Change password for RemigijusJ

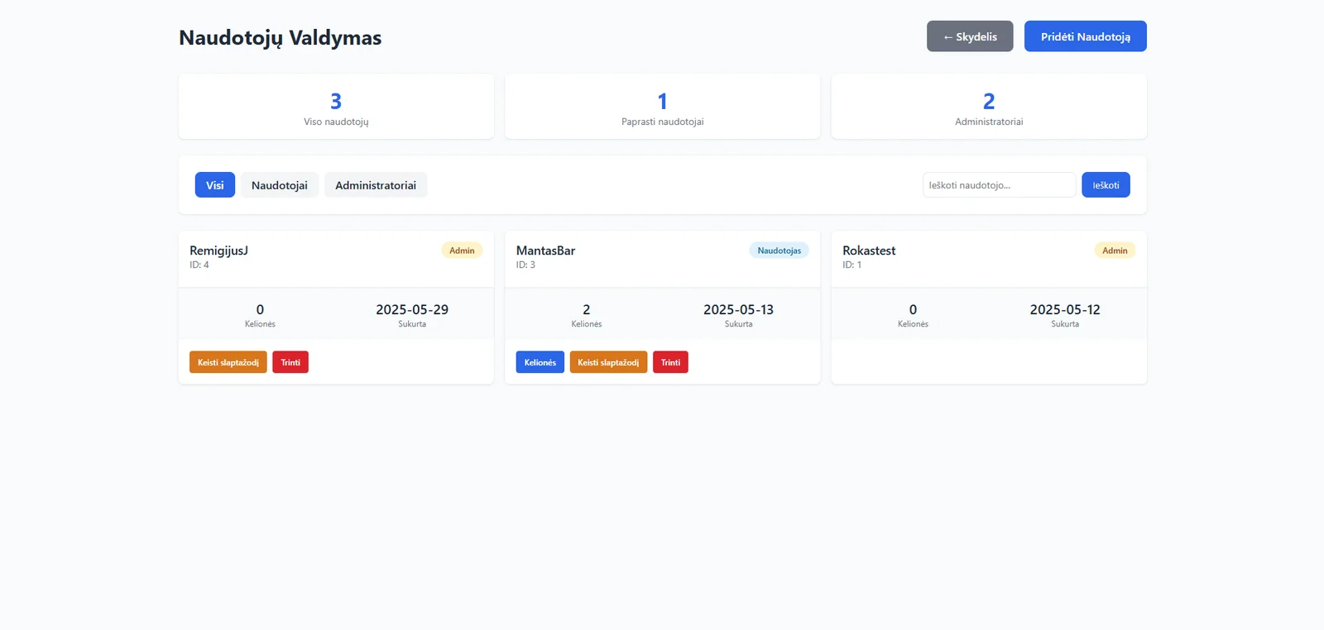228,362
